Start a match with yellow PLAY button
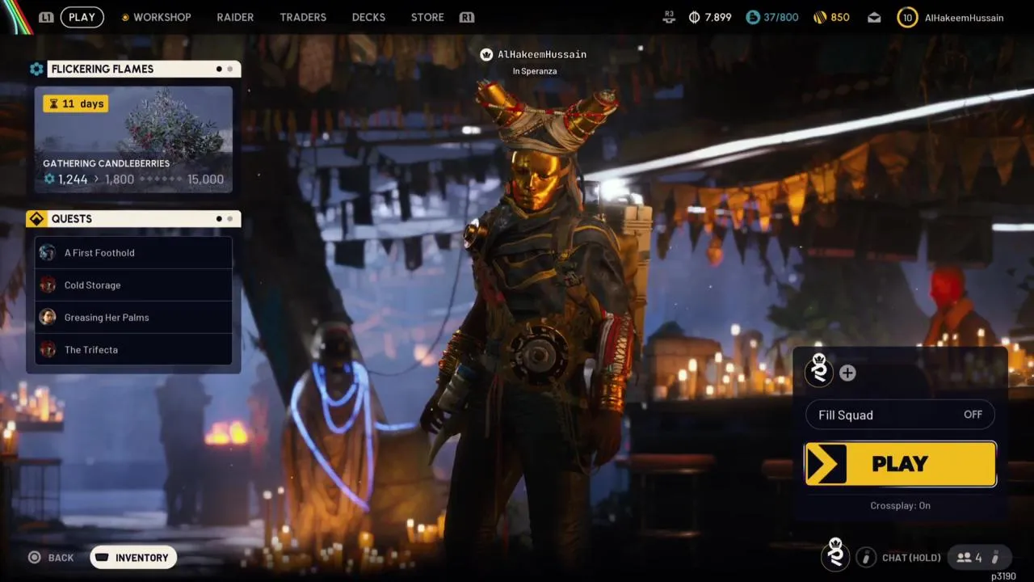This screenshot has width=1034, height=582. (900, 464)
